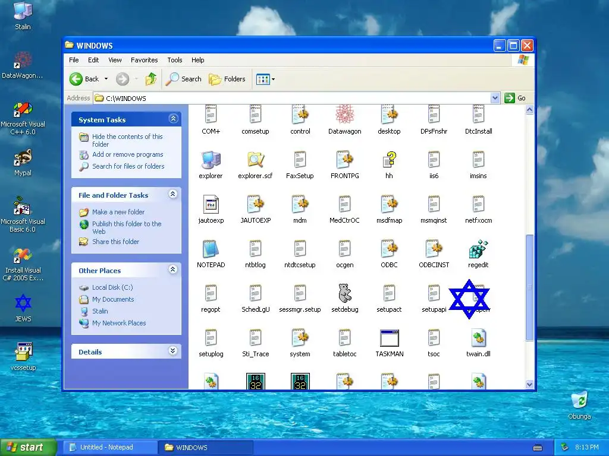Open the Help menu
This screenshot has height=456, width=609.
197,60
